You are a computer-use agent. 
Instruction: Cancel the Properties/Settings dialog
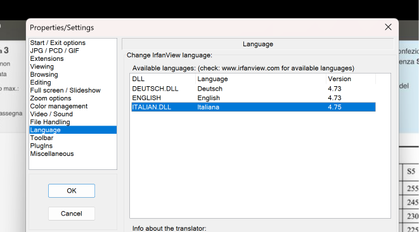[72, 214]
